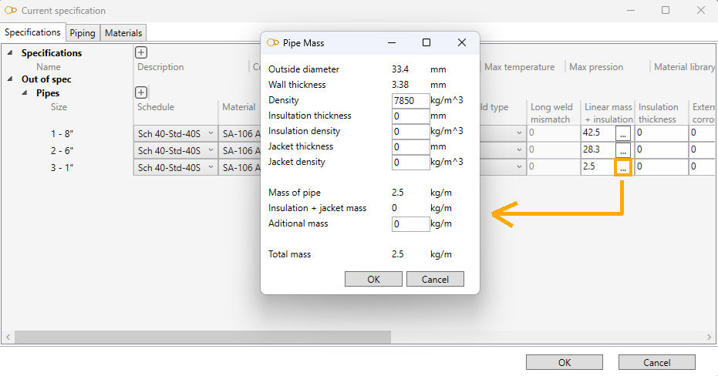
Task: Click the Aditional mass input field
Action: click(410, 223)
